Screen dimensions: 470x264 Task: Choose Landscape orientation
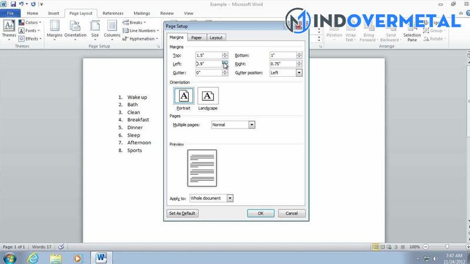(x=208, y=99)
